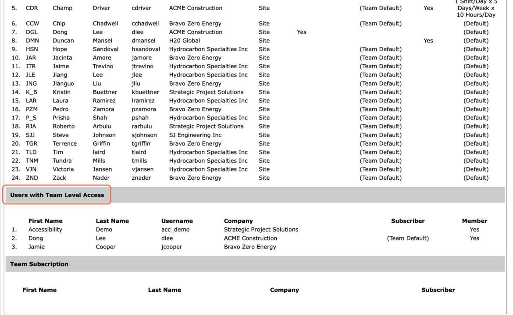Viewport: 513px width, 315px height.
Task: Click user code ZND in row 24
Action: click(x=32, y=178)
